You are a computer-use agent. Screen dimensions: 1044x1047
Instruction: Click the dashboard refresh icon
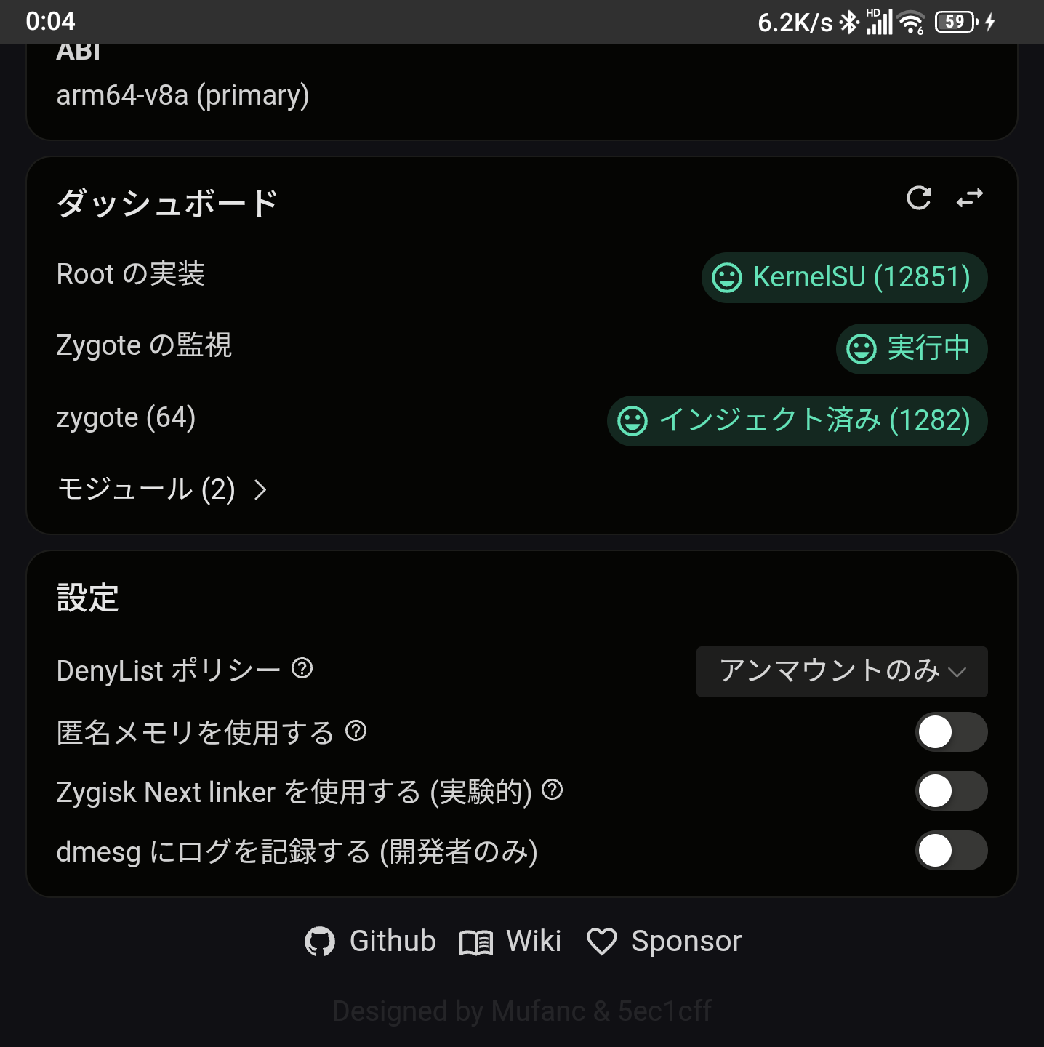pos(919,198)
